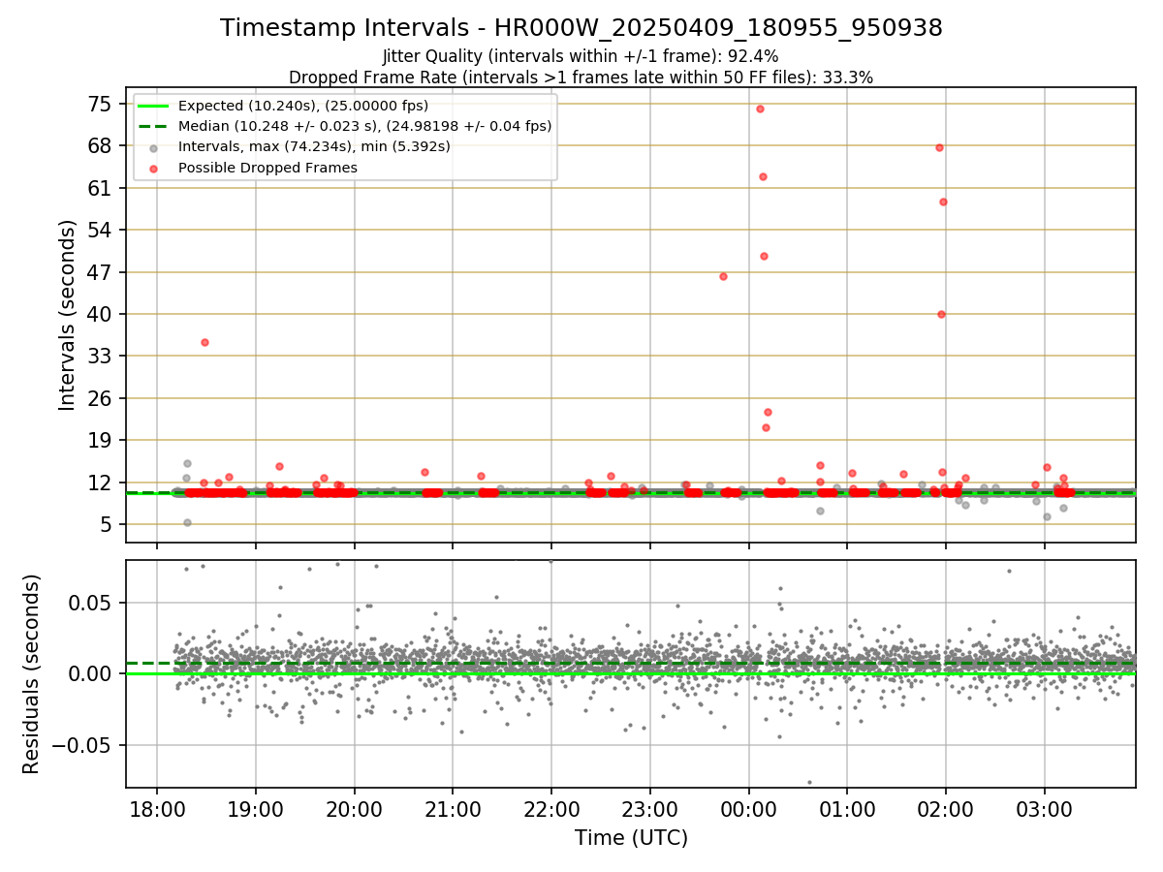Click the 68 tick label on intervals axis
This screenshot has height=872, width=1163.
point(101,145)
